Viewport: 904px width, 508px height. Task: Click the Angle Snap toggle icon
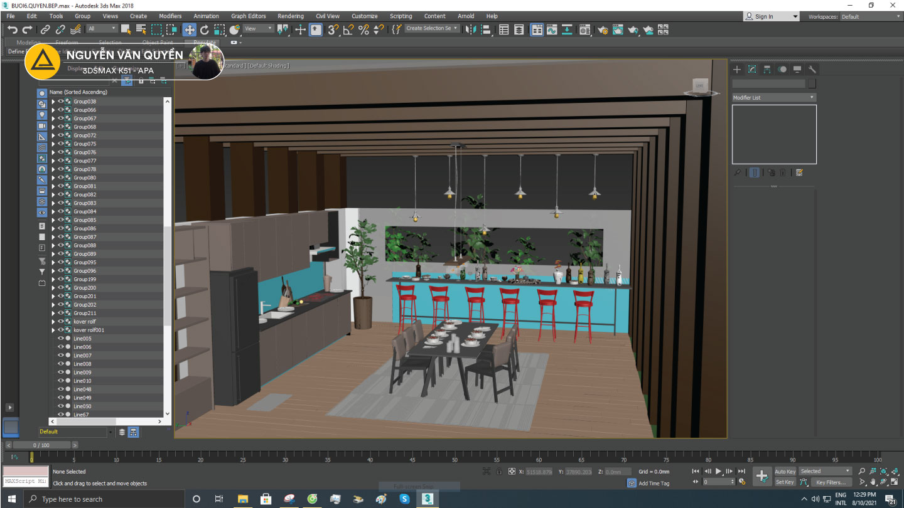348,29
